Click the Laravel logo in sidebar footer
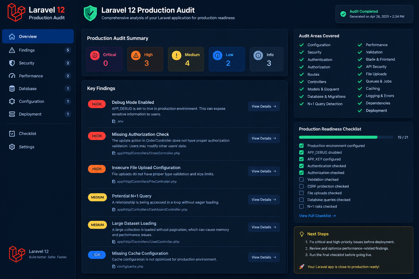 [17, 254]
